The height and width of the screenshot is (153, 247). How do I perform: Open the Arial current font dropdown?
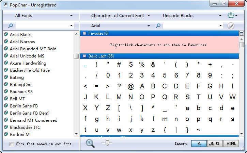pos(120,26)
